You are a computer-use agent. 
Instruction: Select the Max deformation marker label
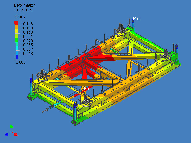(88, 88)
